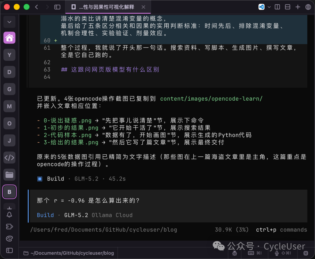
Task: Click 2-代码样本.png file name
Action: [x=67, y=135]
